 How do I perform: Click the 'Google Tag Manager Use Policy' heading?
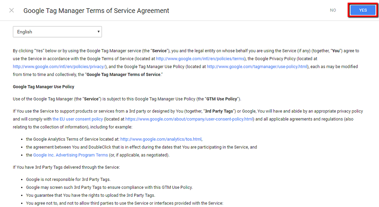(44, 86)
